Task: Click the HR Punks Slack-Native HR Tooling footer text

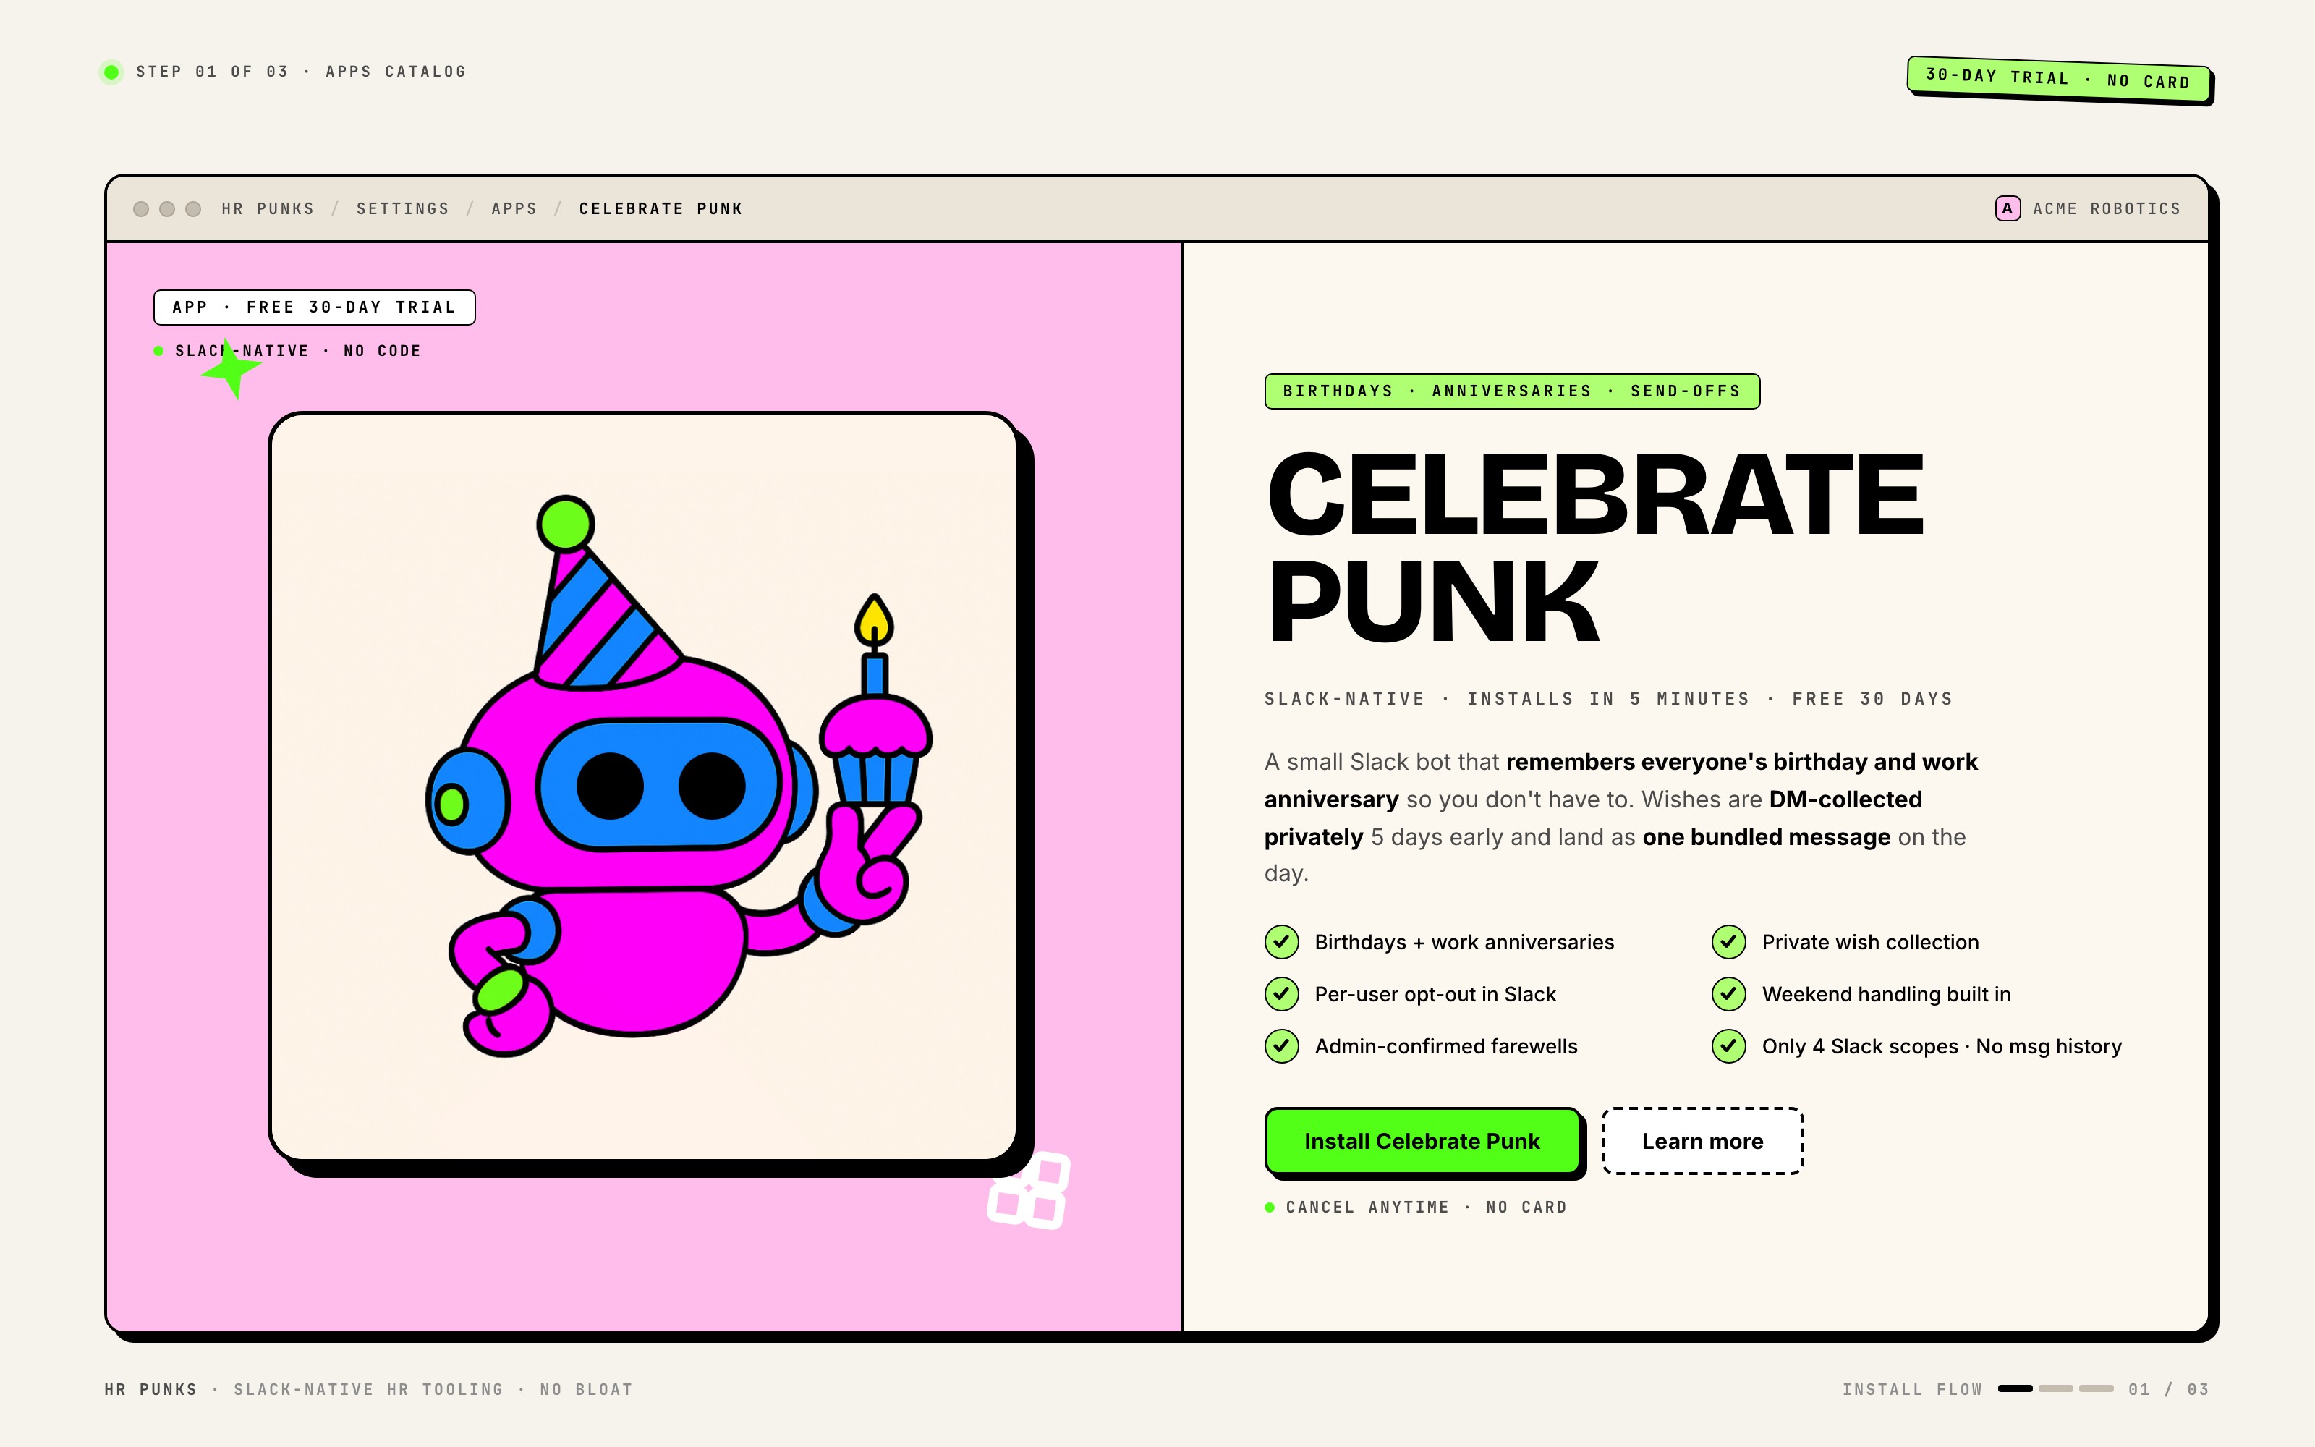Action: coord(368,1390)
